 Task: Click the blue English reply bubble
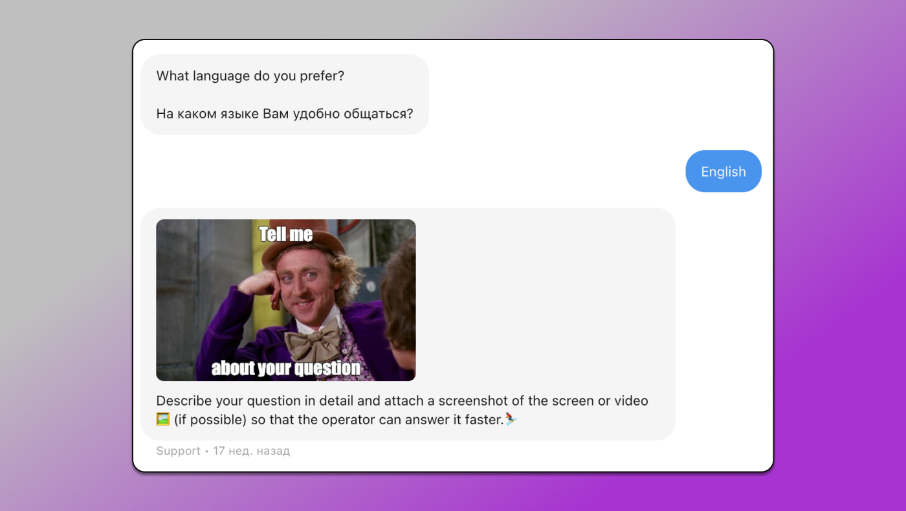(x=723, y=171)
